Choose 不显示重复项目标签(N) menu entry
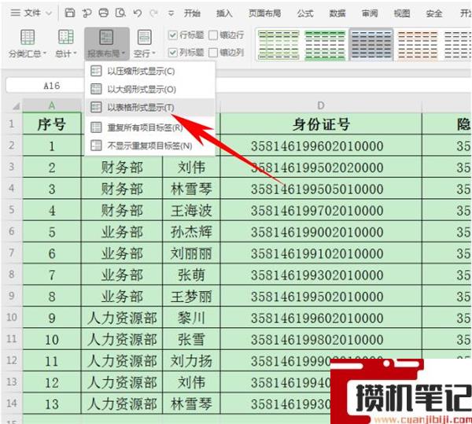472x424 pixels. pos(150,146)
